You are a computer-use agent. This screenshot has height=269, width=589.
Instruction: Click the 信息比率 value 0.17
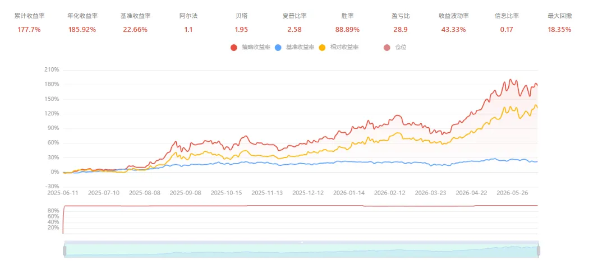click(x=507, y=29)
